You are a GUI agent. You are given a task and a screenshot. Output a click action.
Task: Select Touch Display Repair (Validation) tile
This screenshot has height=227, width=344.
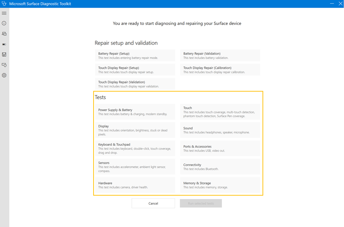tap(135, 84)
